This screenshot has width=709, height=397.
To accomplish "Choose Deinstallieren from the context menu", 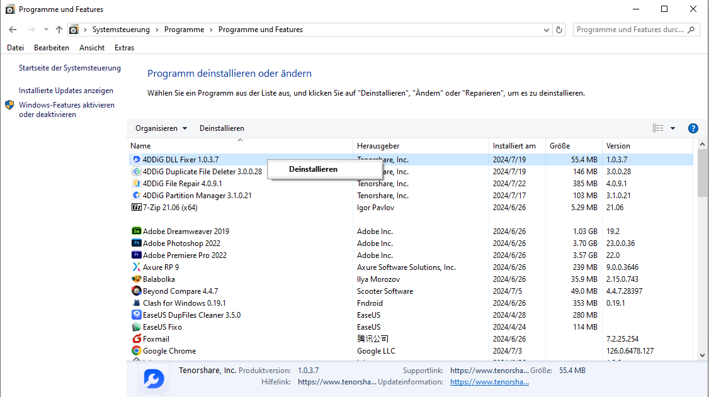I will (313, 169).
